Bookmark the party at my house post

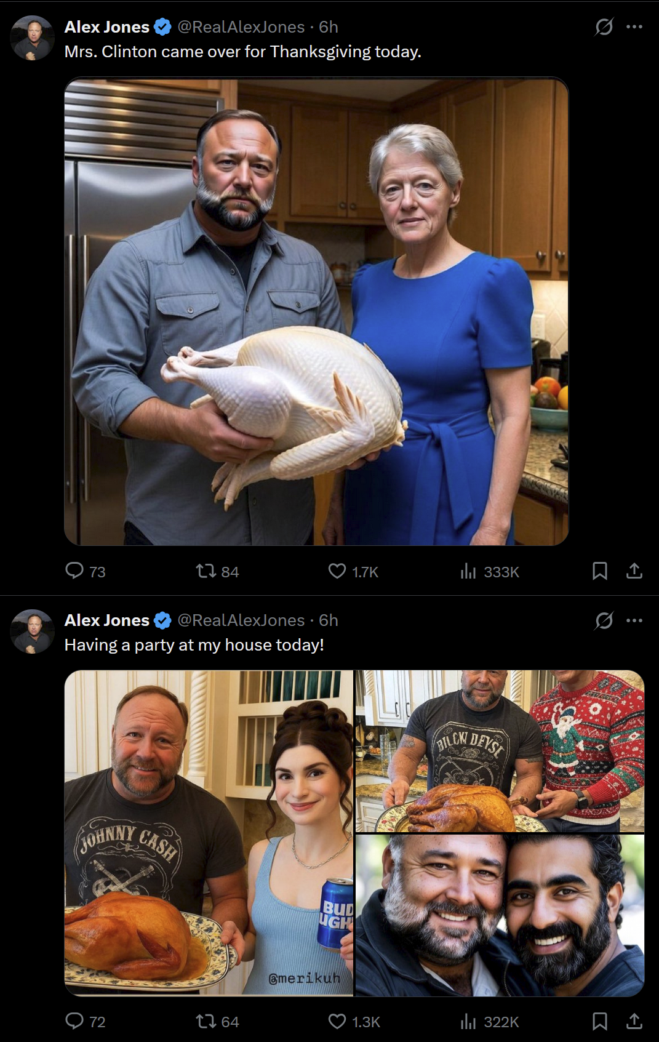[600, 1021]
